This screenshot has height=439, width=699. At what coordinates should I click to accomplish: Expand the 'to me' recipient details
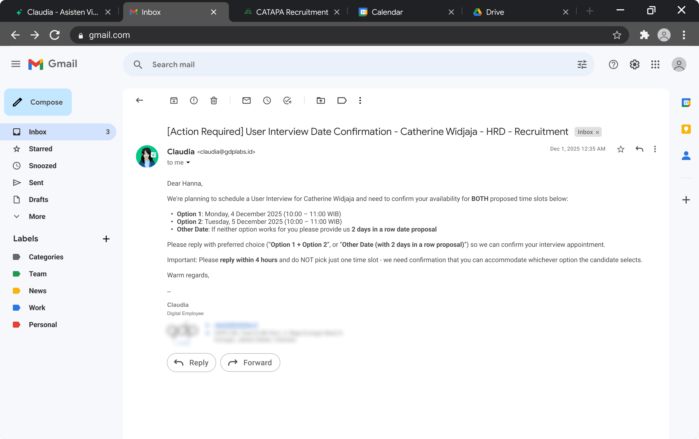[x=188, y=162]
